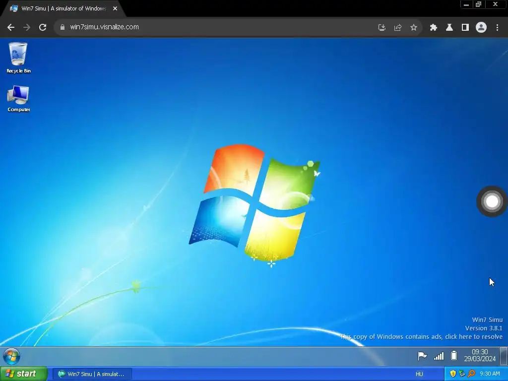Click the 09:30 clock and date
508x381 pixels.
(480, 355)
